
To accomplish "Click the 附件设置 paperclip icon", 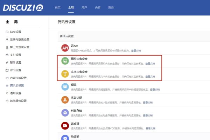I will coord(7,63).
